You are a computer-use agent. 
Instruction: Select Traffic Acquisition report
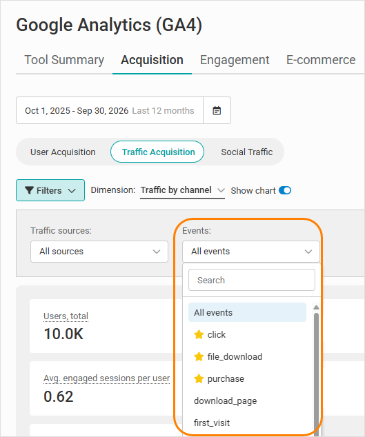(x=157, y=152)
